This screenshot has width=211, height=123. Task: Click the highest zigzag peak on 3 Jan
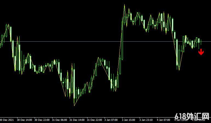click(124, 5)
